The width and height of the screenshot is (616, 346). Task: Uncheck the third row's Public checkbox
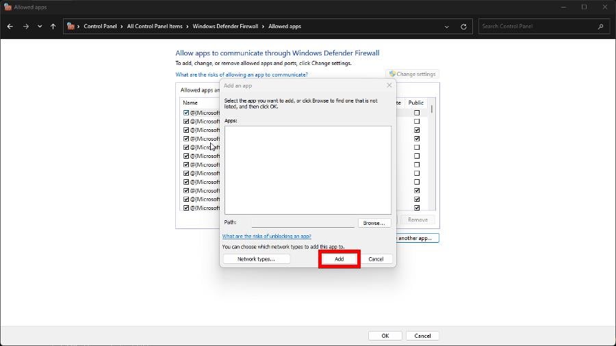pos(417,130)
